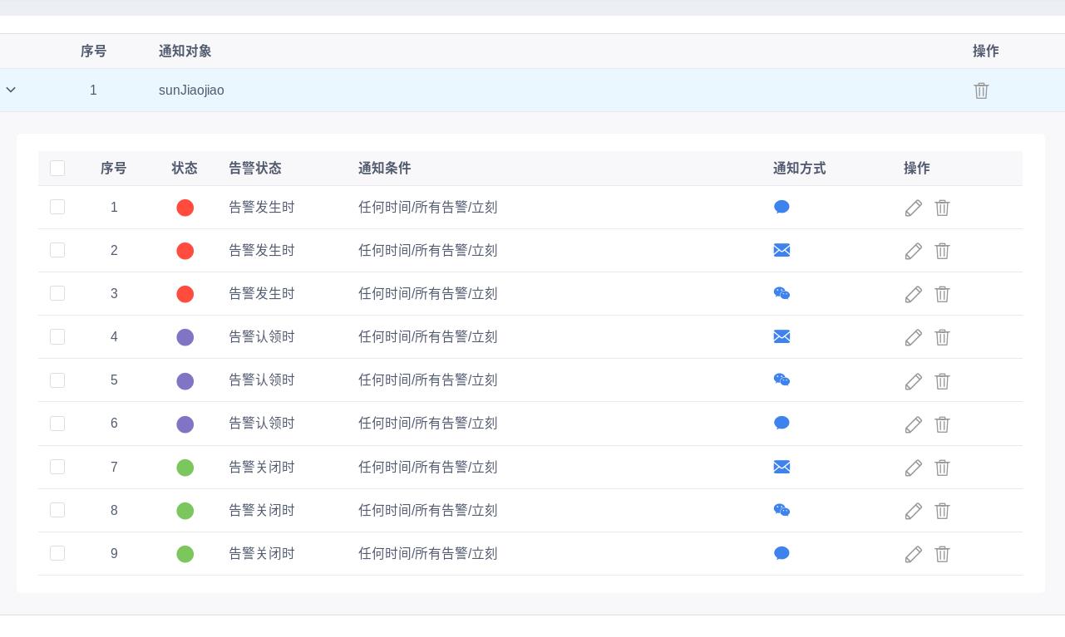Check the checkbox for row 3
The image size is (1065, 637).
(x=57, y=293)
